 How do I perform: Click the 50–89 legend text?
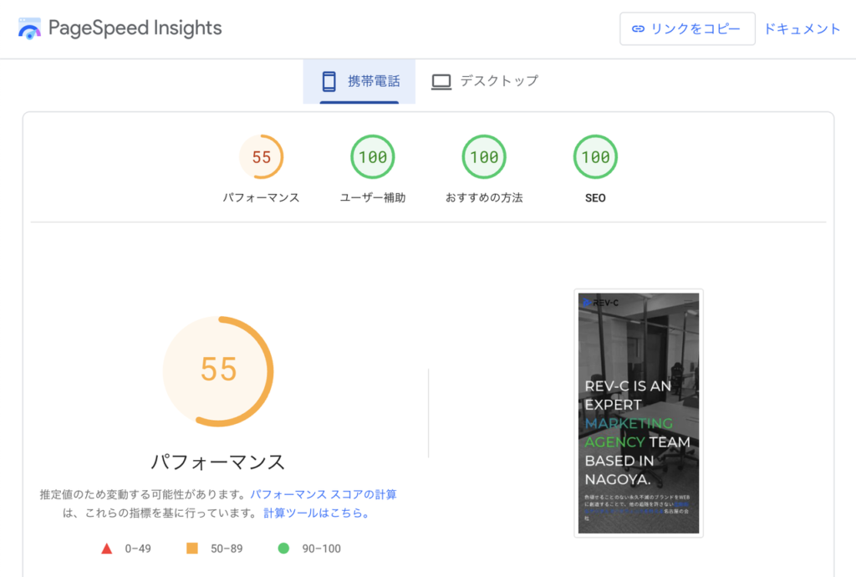[227, 549]
